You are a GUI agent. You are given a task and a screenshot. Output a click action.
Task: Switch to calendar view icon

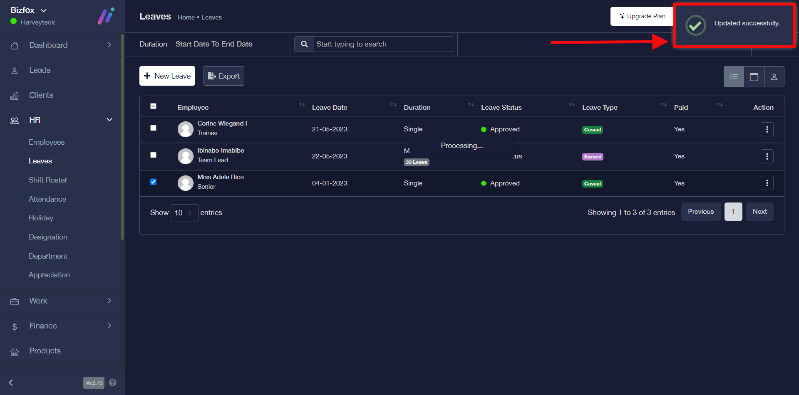pos(754,77)
